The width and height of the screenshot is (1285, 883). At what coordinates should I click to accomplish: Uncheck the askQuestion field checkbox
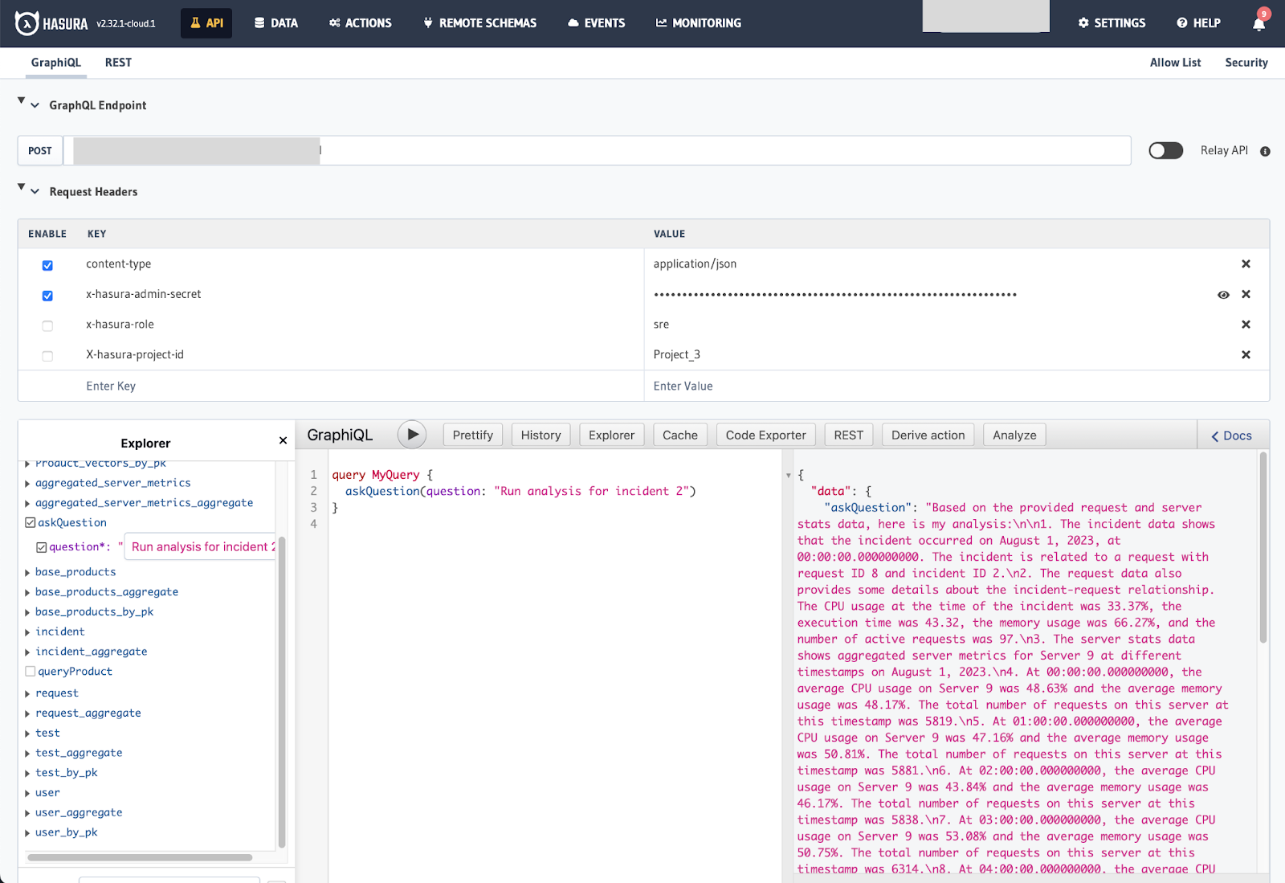pos(31,522)
